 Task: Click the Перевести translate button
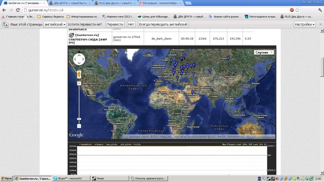115,24
